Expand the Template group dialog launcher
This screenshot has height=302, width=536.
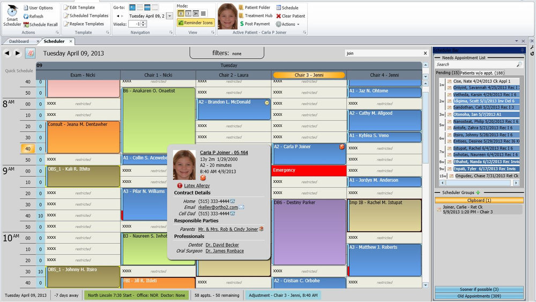pyautogui.click(x=108, y=33)
